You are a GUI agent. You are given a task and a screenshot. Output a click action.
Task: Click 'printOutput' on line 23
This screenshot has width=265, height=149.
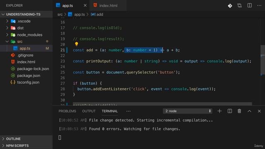tap(99, 61)
